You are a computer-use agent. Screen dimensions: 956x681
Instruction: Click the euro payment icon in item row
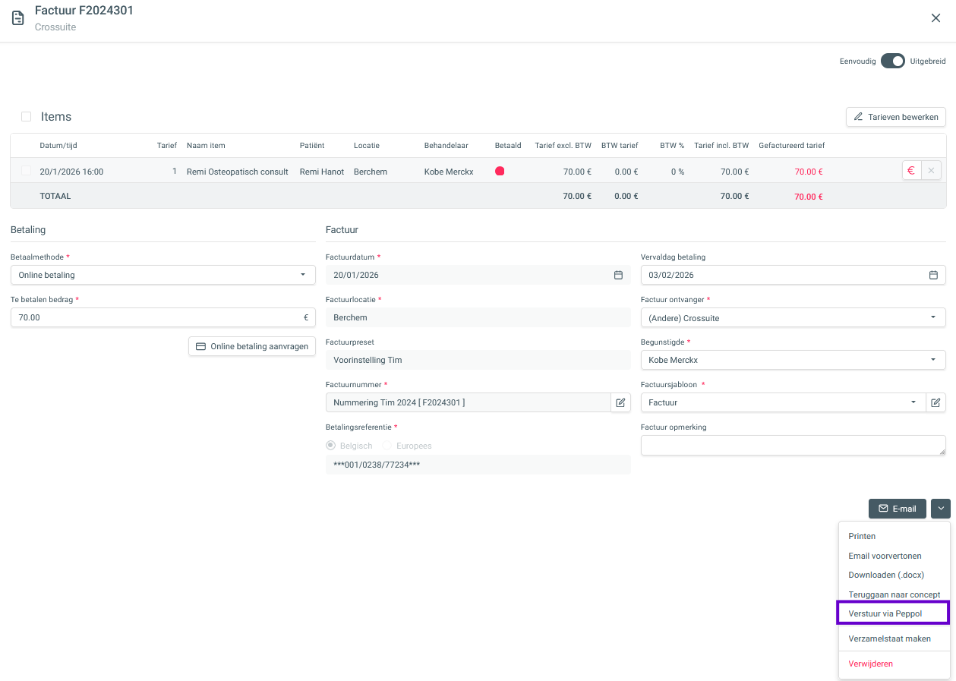pos(911,171)
